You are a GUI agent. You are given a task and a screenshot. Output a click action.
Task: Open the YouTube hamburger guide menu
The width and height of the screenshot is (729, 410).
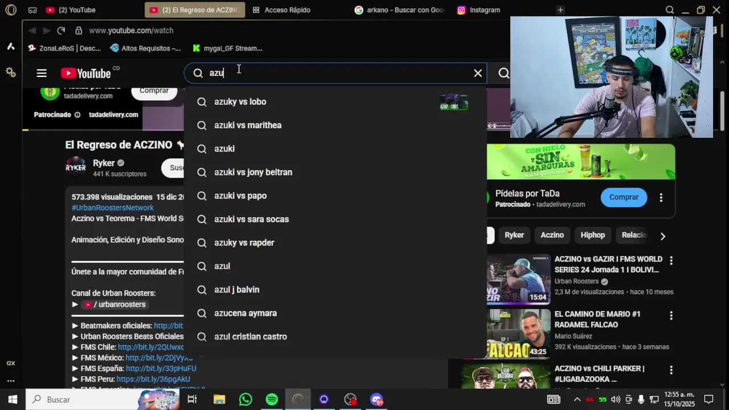(x=42, y=73)
